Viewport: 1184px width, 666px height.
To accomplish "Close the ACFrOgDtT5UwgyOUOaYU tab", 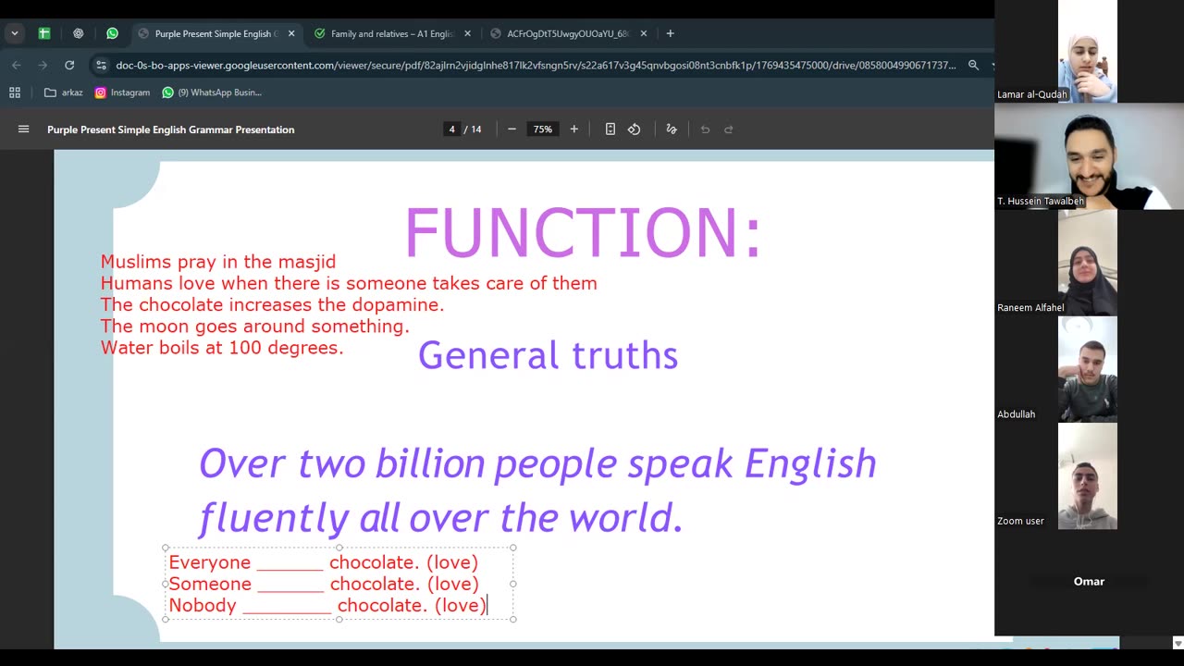I will [x=644, y=33].
